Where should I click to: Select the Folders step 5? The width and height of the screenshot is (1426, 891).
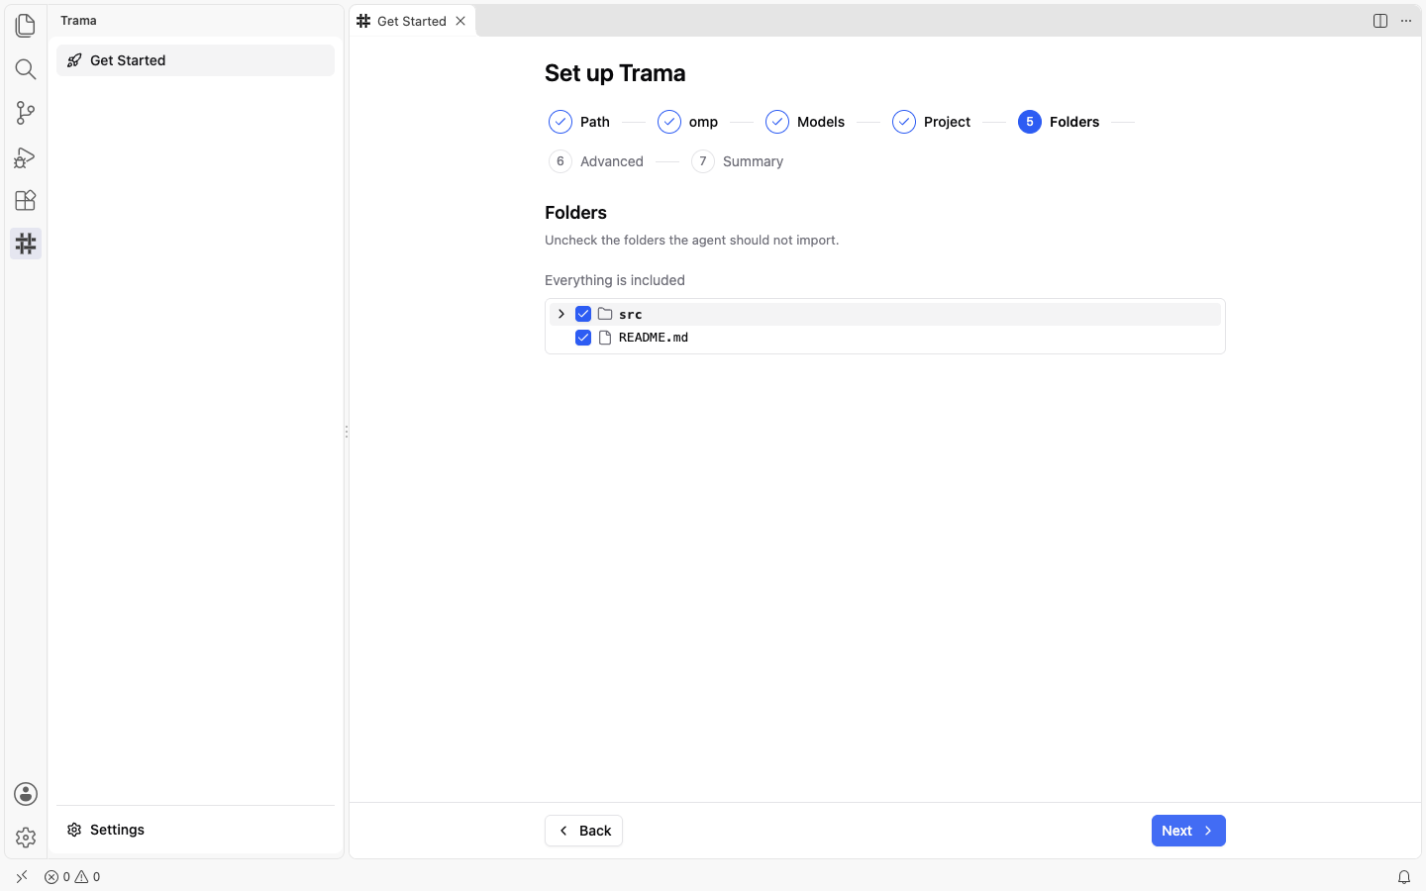(x=1059, y=122)
